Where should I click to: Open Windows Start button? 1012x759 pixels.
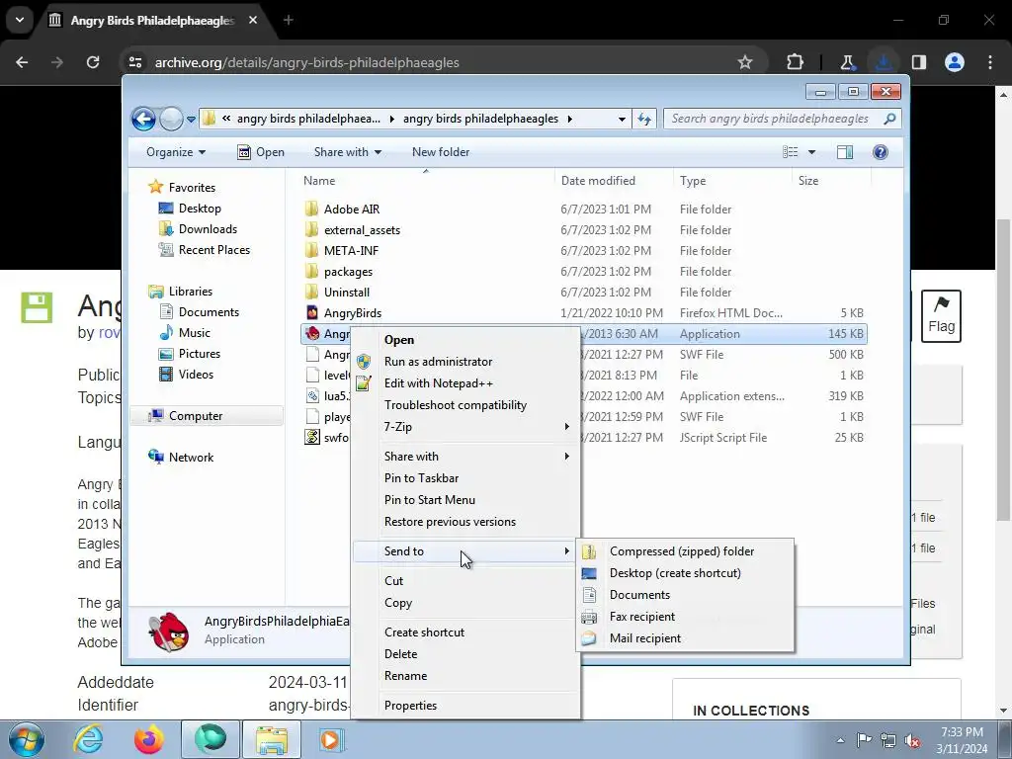point(26,739)
